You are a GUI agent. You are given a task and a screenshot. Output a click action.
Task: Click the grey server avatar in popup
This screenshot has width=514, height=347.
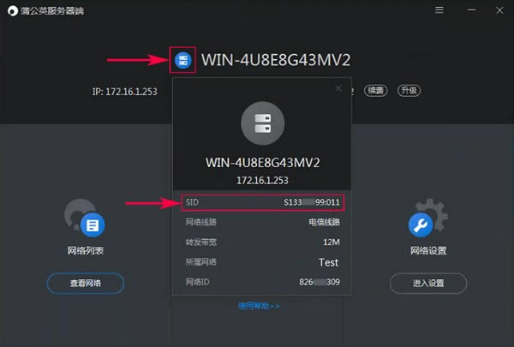click(x=263, y=123)
